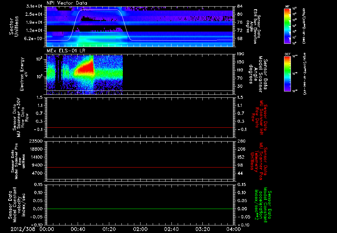Image resolution: width=337 pixels, height=233 pixels.
Task: Click the 23500 scanner position tick label
Action: (x=36, y=141)
